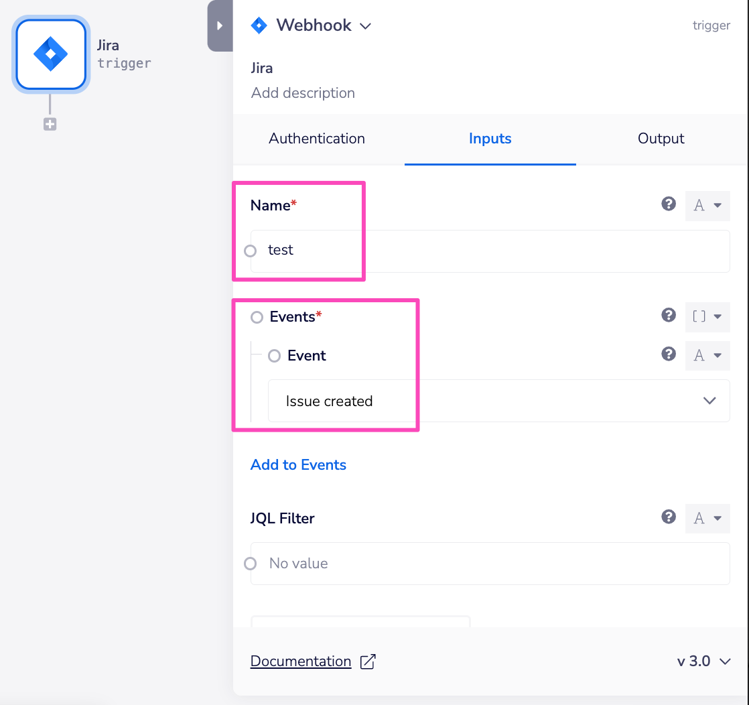Image resolution: width=749 pixels, height=705 pixels.
Task: Toggle the mapping circle next to Event
Action: (274, 356)
